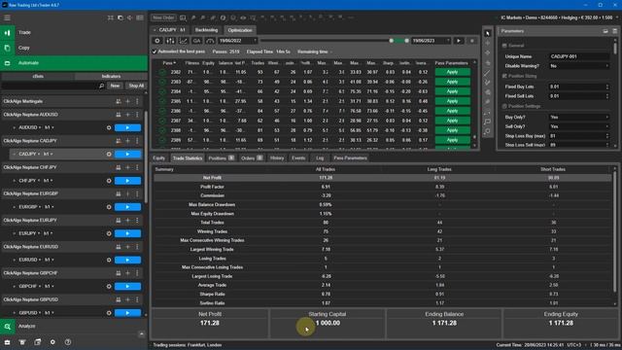Open more options for ClickAlgo Neptune EURGBP
Viewport: 622px width, 350px height.
137,193
